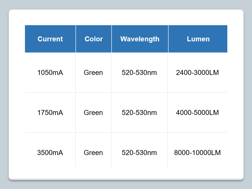Viewport: 252px width, 189px height.
Task: Click the Current column header
Action: [50, 39]
